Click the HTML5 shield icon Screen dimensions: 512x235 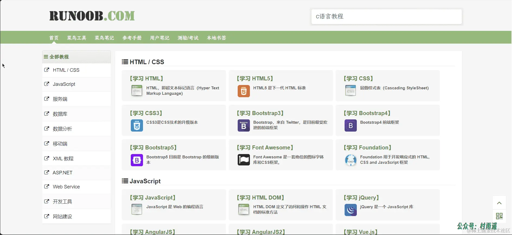pyautogui.click(x=244, y=91)
